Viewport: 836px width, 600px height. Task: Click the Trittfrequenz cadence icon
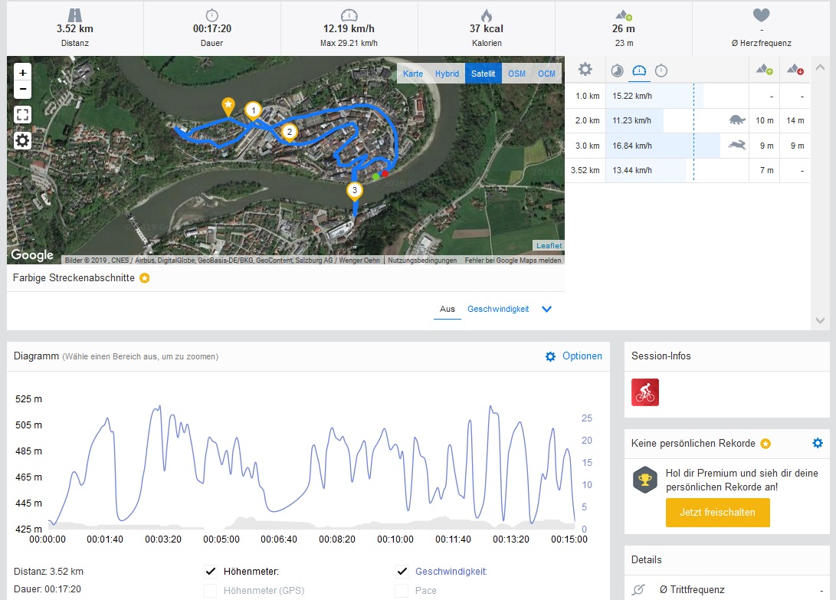[638, 589]
